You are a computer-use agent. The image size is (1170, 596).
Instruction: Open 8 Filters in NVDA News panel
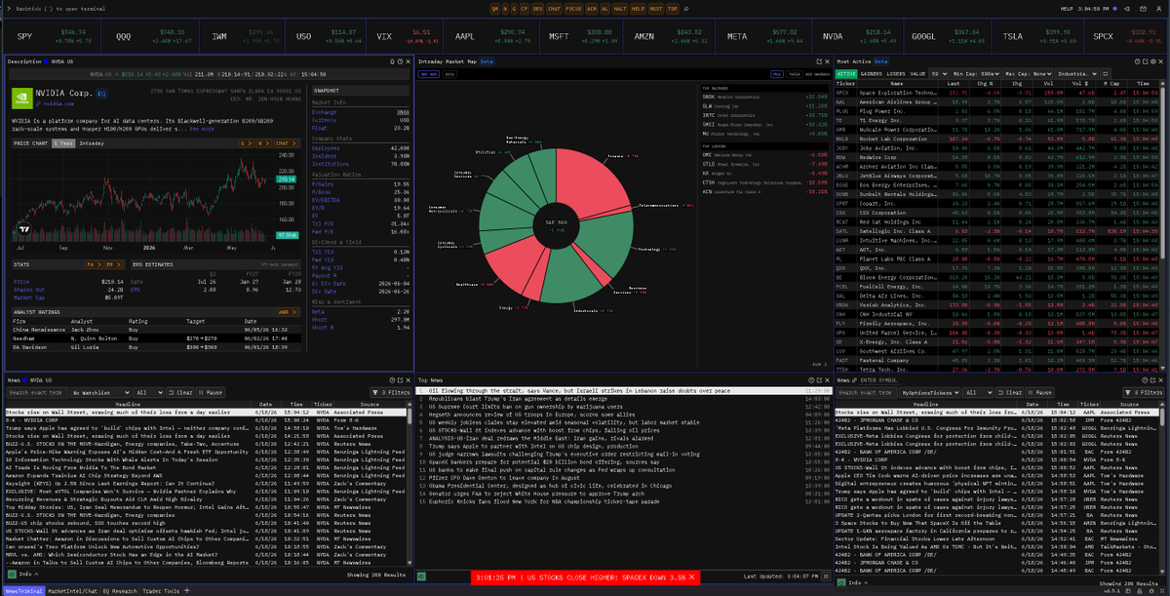pos(392,392)
